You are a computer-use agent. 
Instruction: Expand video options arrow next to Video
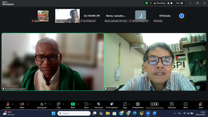[x=28, y=104]
